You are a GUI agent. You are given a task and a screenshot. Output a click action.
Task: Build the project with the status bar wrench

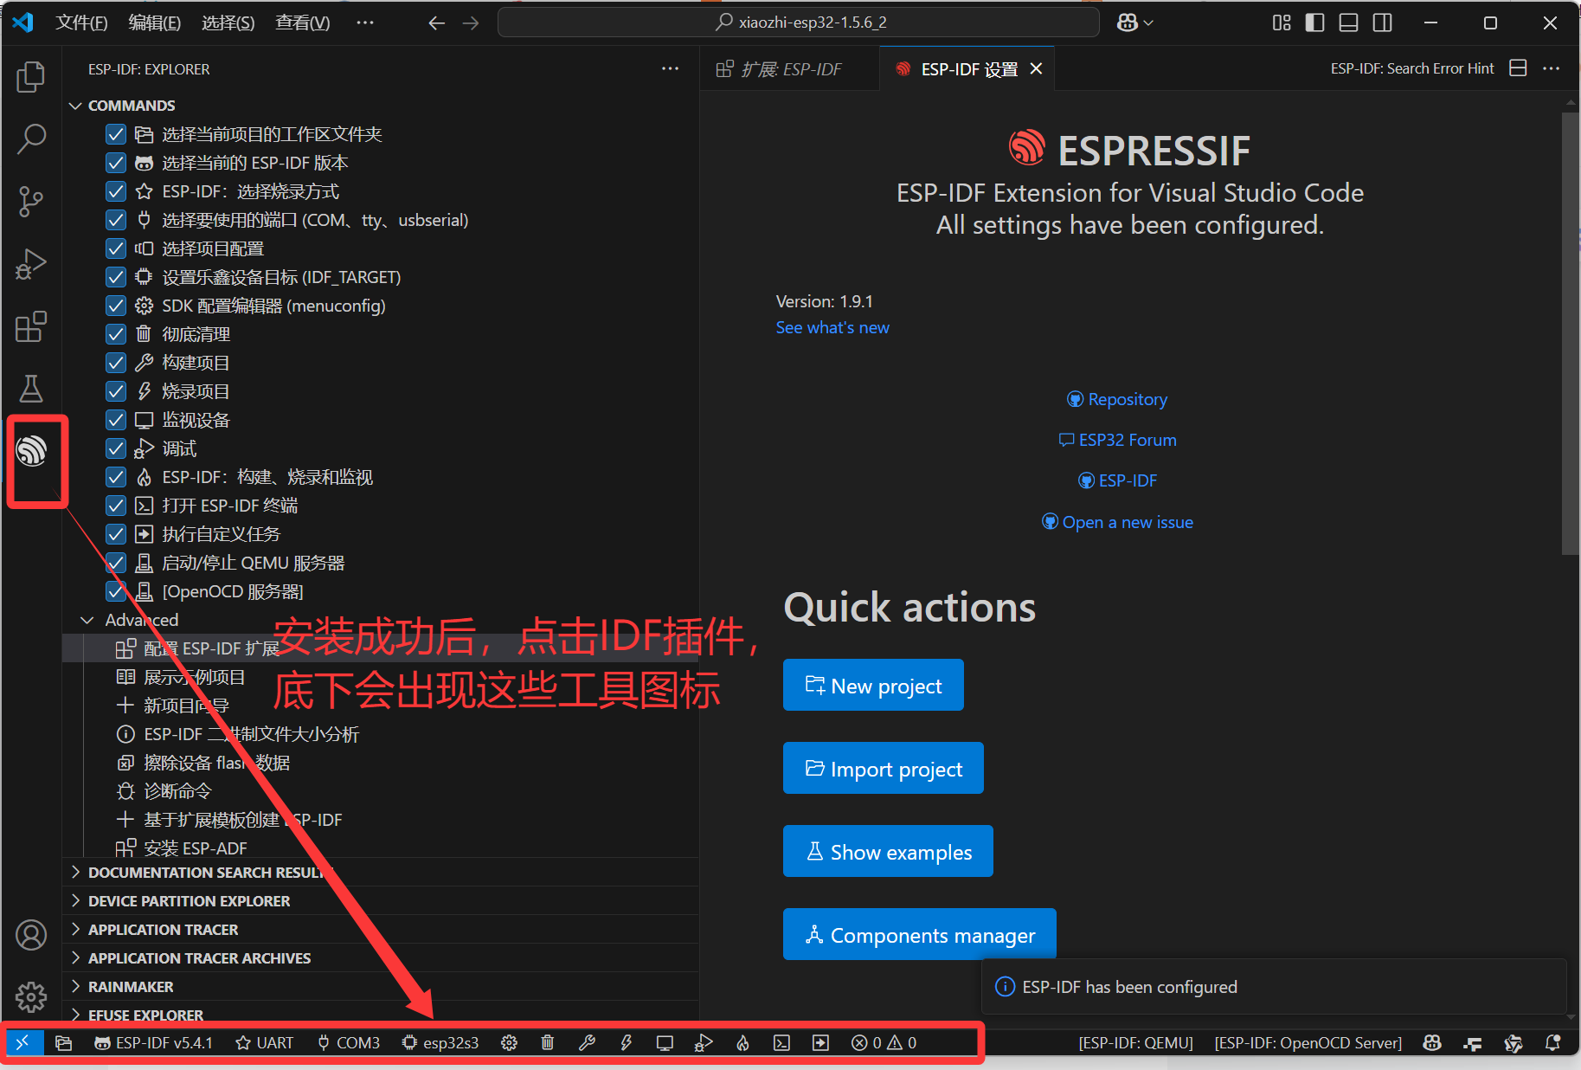pyautogui.click(x=587, y=1042)
